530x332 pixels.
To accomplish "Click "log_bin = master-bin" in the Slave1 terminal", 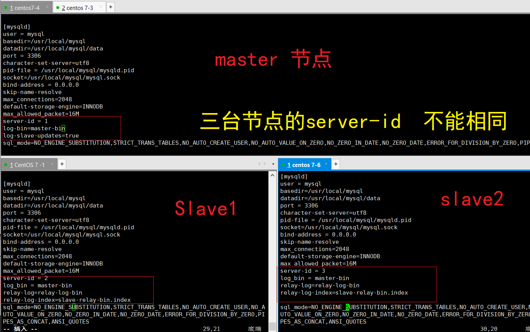I will tap(38, 285).
